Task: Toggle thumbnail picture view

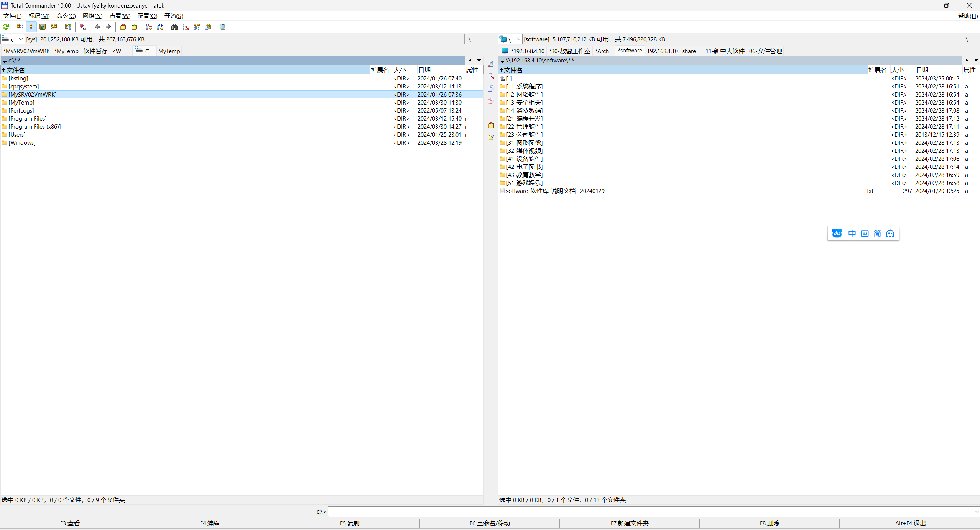Action: tap(43, 27)
